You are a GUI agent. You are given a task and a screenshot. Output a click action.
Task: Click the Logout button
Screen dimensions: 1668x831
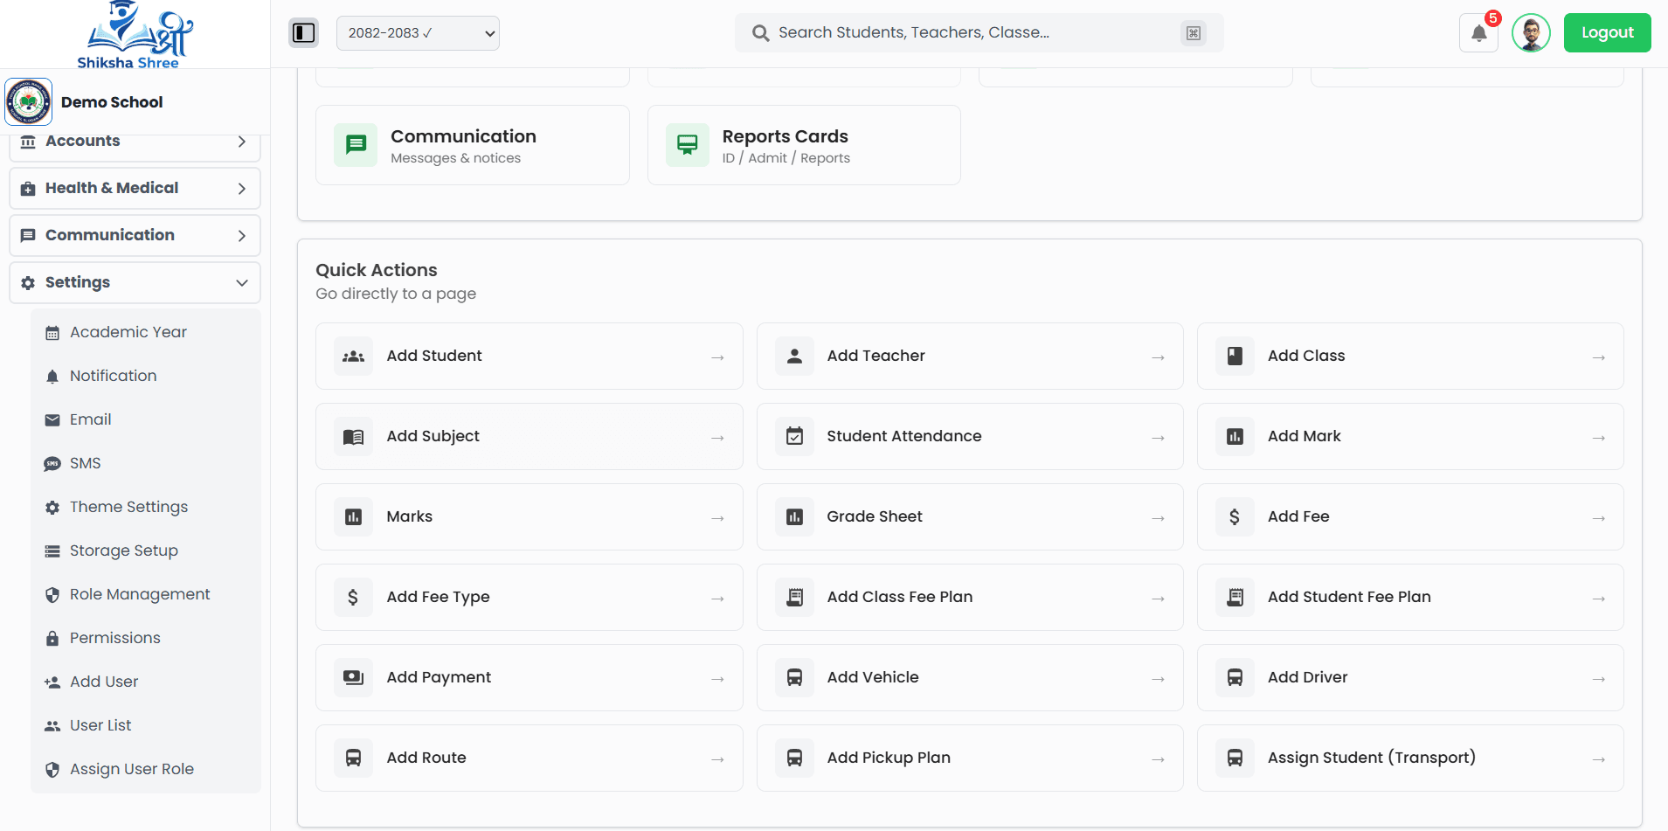(1606, 32)
